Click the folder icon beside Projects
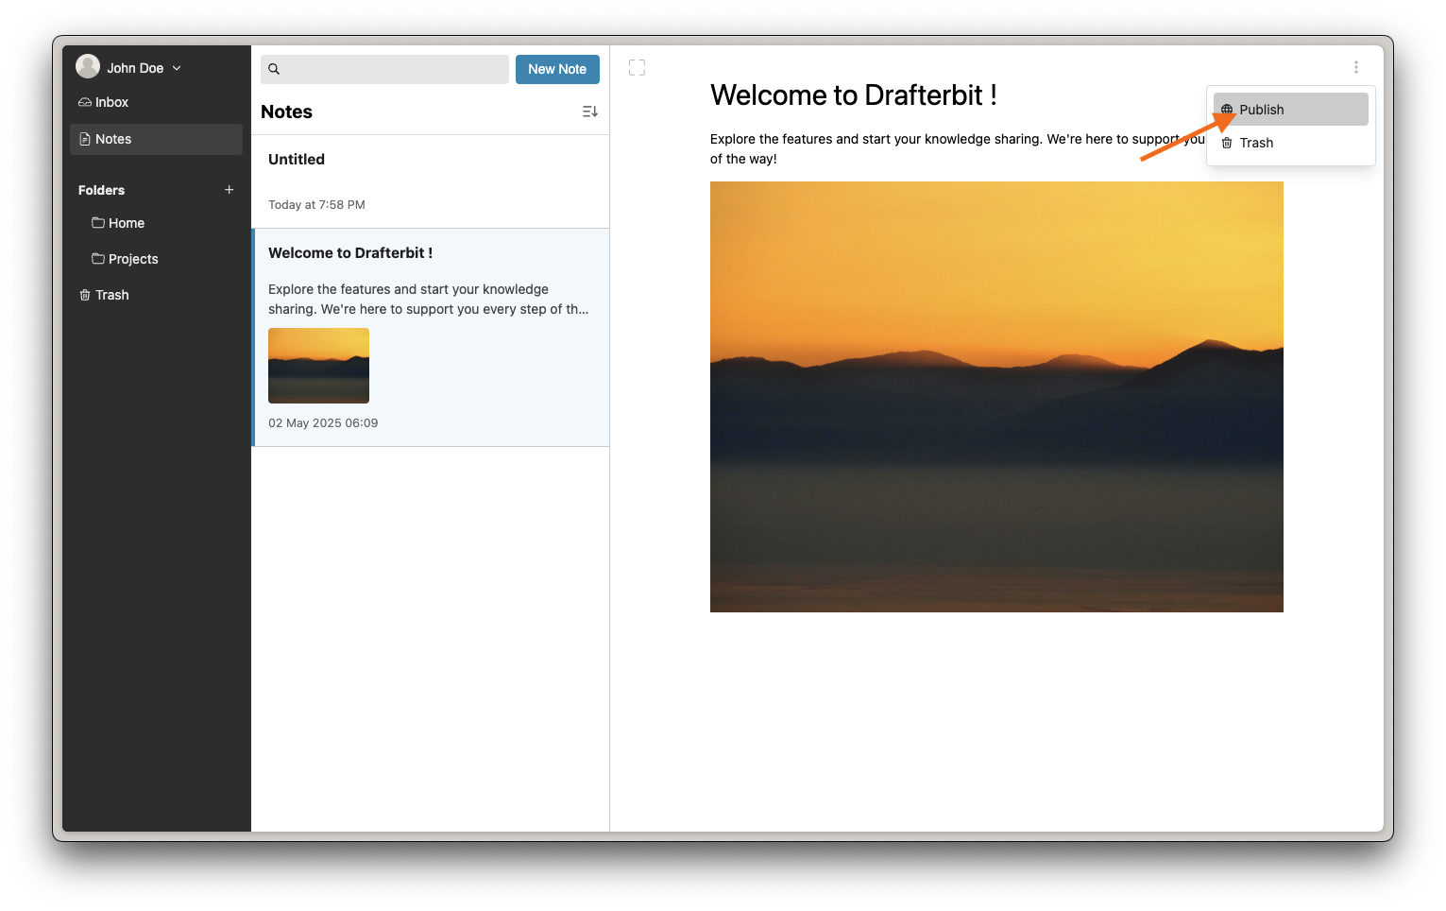This screenshot has width=1446, height=911. [98, 258]
